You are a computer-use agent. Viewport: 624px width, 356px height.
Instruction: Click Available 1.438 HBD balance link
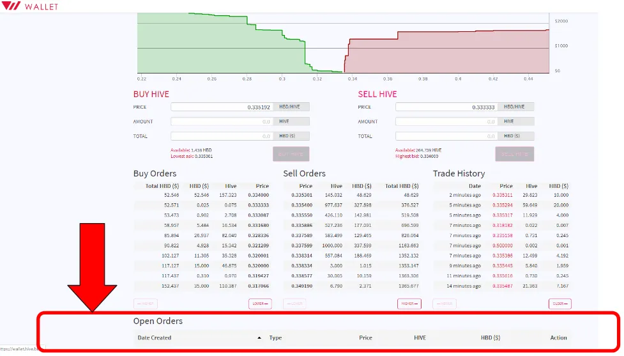tap(191, 150)
